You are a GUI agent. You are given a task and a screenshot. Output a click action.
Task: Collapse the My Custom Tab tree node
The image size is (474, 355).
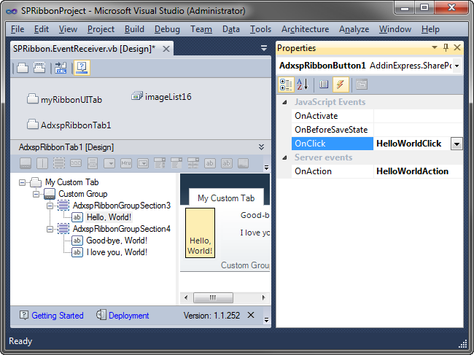pos(22,182)
